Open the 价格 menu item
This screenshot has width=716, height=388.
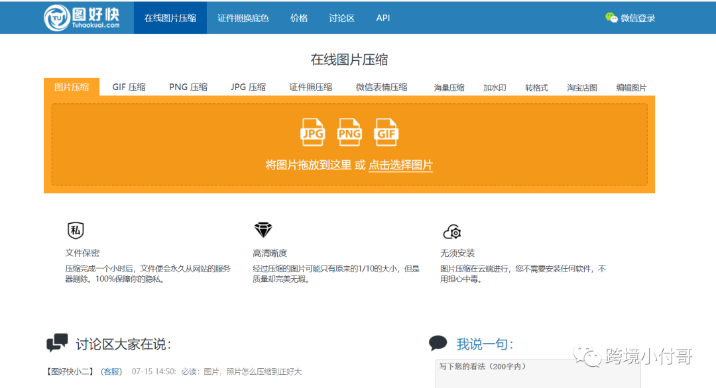point(299,18)
